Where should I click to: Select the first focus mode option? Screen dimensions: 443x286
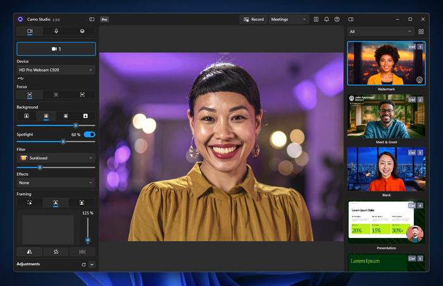tap(30, 95)
